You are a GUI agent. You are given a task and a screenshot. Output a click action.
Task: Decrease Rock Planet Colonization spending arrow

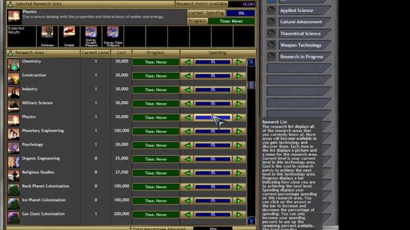coord(187,187)
